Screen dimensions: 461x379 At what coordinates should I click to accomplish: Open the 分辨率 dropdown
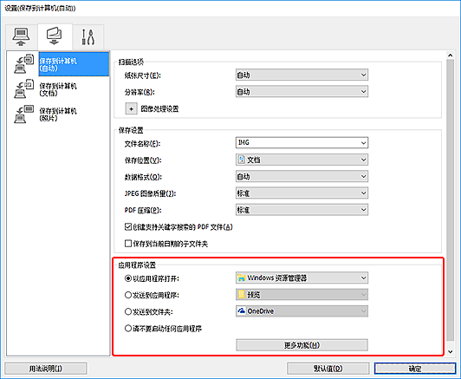tap(302, 92)
